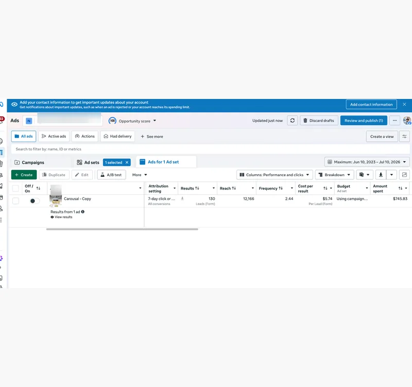The image size is (412, 387).
Task: Start an A/B test
Action: (111, 175)
